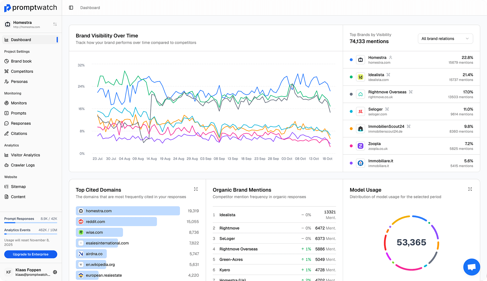Expand the Model Usage card
This screenshot has width=487, height=281.
pyautogui.click(x=470, y=189)
